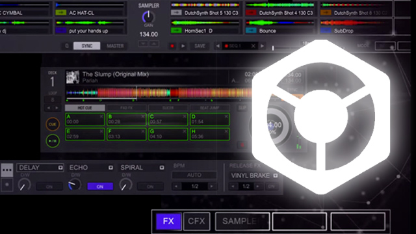
Task: Trigger the Bounce sampler slot icon
Action: (251, 31)
